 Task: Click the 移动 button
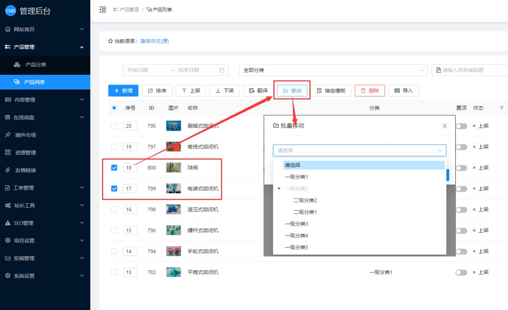click(x=292, y=91)
